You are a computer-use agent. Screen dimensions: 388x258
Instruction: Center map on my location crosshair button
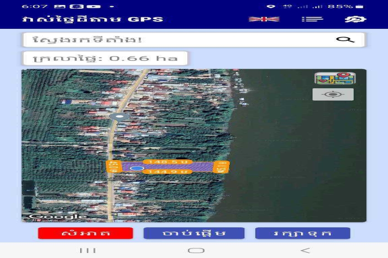(x=333, y=95)
